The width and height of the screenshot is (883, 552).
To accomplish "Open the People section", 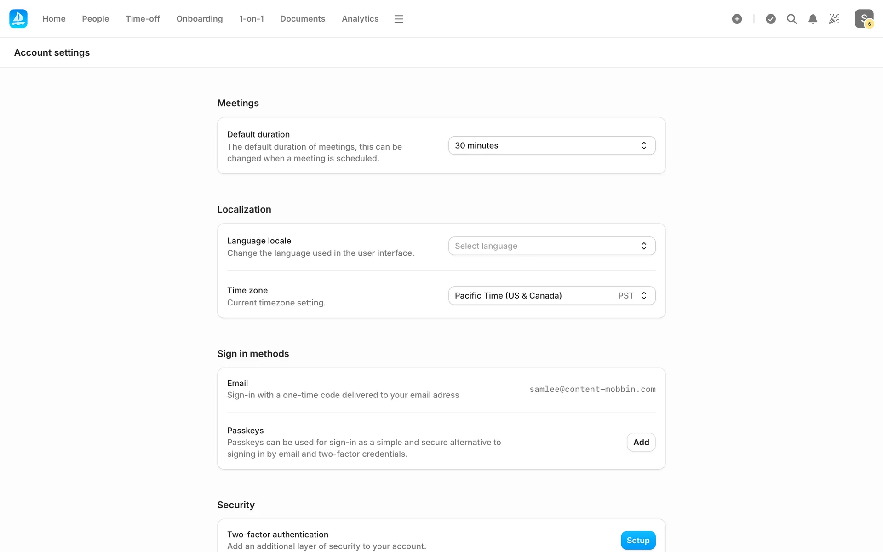I will (95, 19).
